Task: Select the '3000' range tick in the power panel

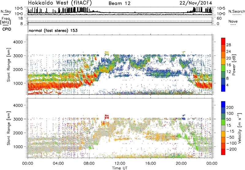Action: [18, 56]
